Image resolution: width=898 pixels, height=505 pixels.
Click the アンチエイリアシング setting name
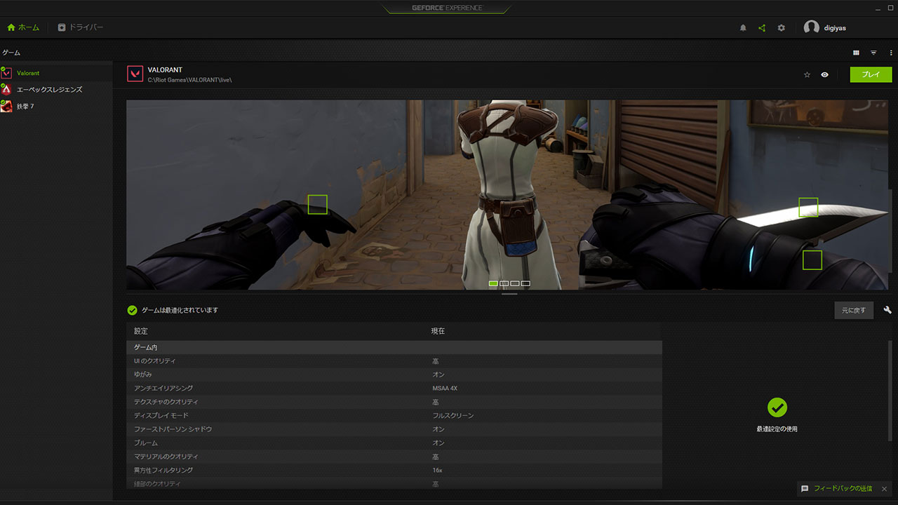163,389
